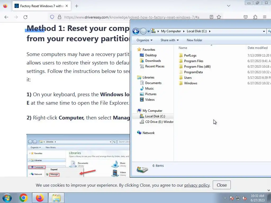271x203 pixels.
Task: Switch to Firefox in taskbar
Action: [40, 198]
